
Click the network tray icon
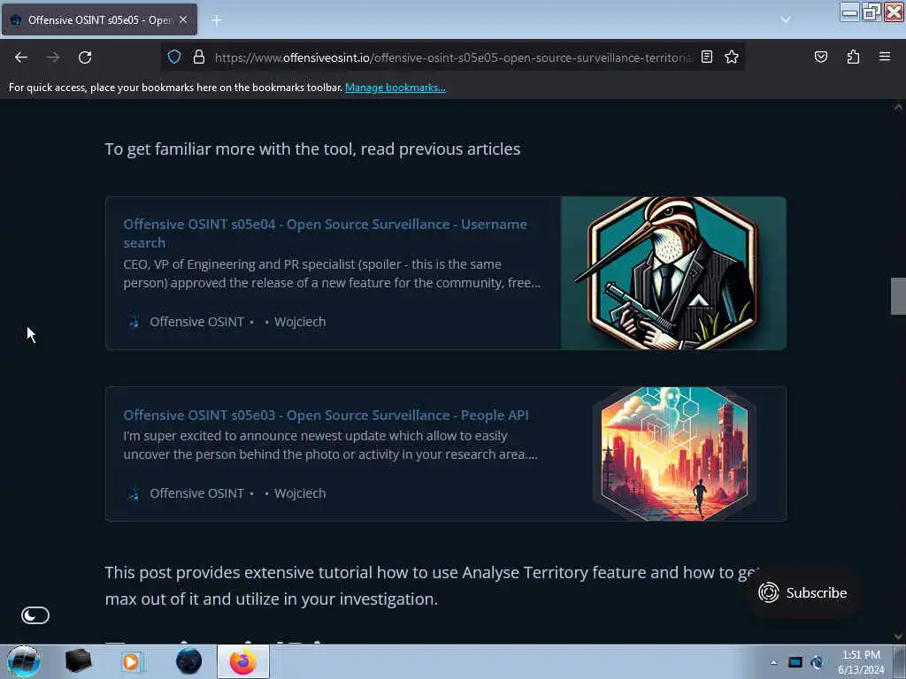click(x=817, y=662)
